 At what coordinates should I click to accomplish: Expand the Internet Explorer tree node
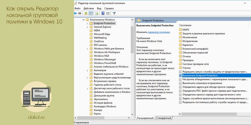click(x=87, y=27)
